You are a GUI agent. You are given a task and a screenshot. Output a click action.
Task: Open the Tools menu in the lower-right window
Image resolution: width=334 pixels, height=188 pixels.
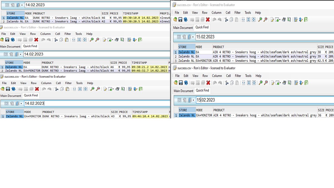[x=248, y=76]
